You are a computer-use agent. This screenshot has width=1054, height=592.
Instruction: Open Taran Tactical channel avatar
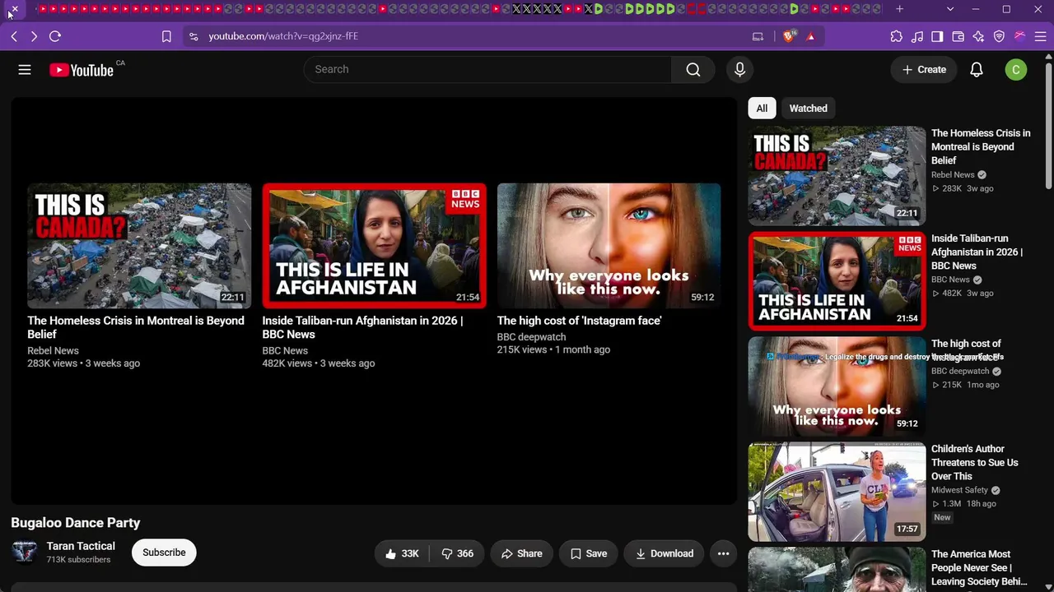(25, 553)
